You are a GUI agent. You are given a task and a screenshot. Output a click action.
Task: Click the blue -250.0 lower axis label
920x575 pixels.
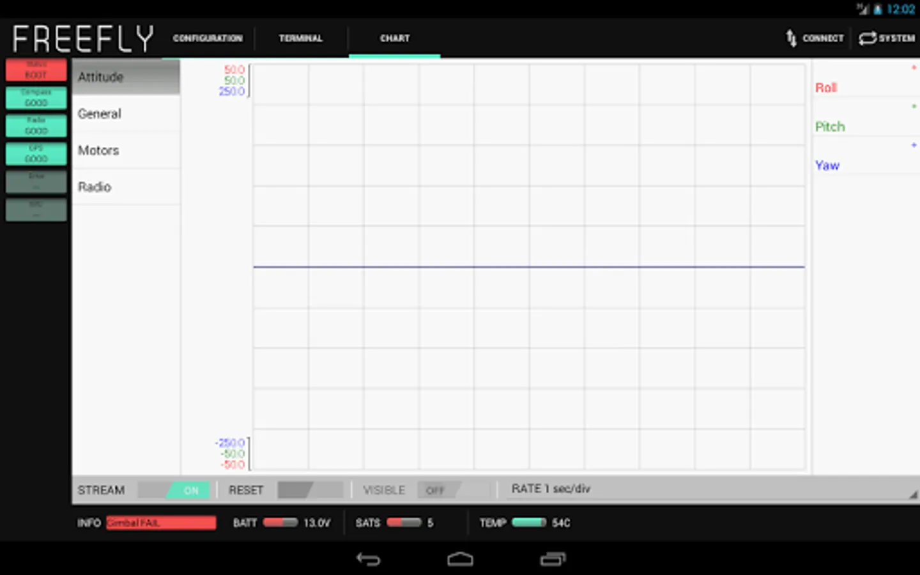coord(230,443)
